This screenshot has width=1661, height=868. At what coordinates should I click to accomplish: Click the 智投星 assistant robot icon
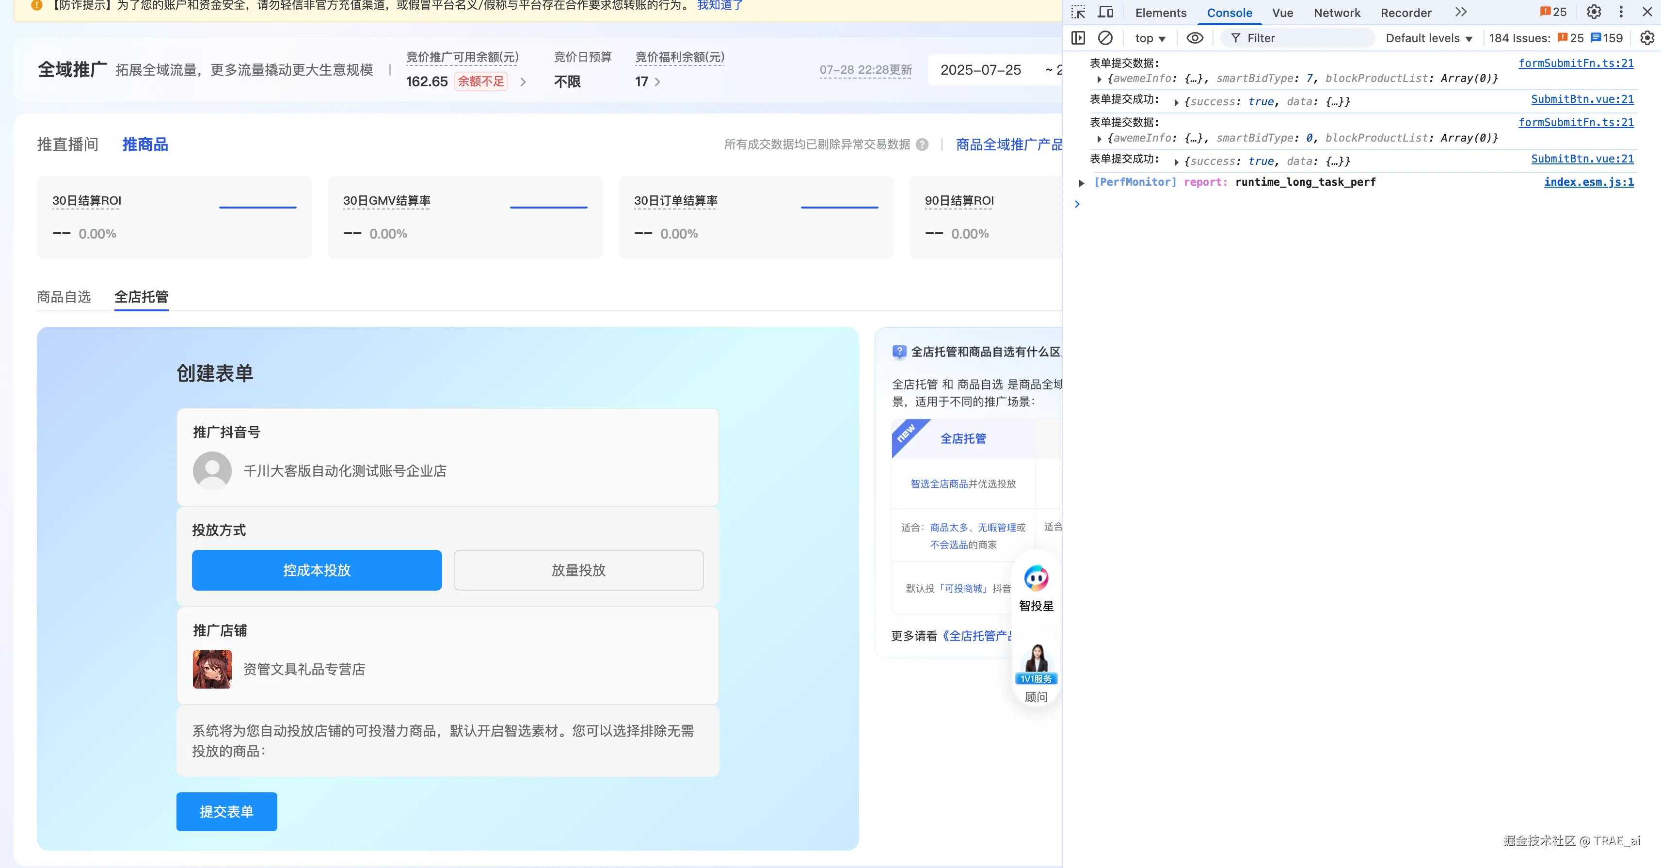coord(1036,579)
